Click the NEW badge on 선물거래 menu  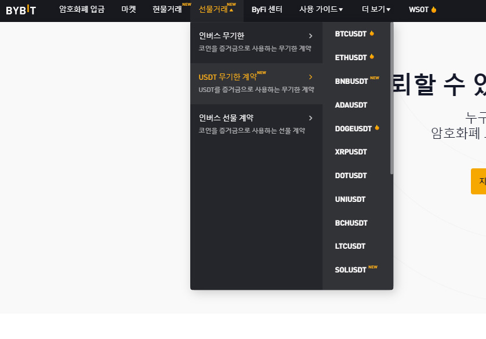point(232,5)
